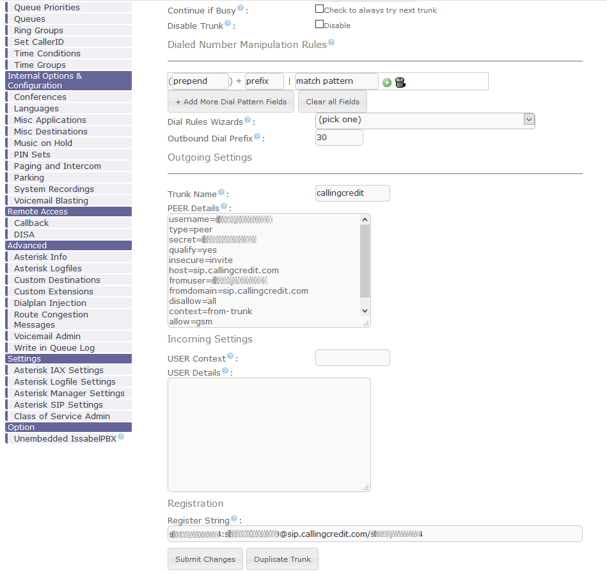Image resolution: width=607 pixels, height=574 pixels.
Task: Click help icon beside Dial Rules Wizards
Action: [x=247, y=120]
